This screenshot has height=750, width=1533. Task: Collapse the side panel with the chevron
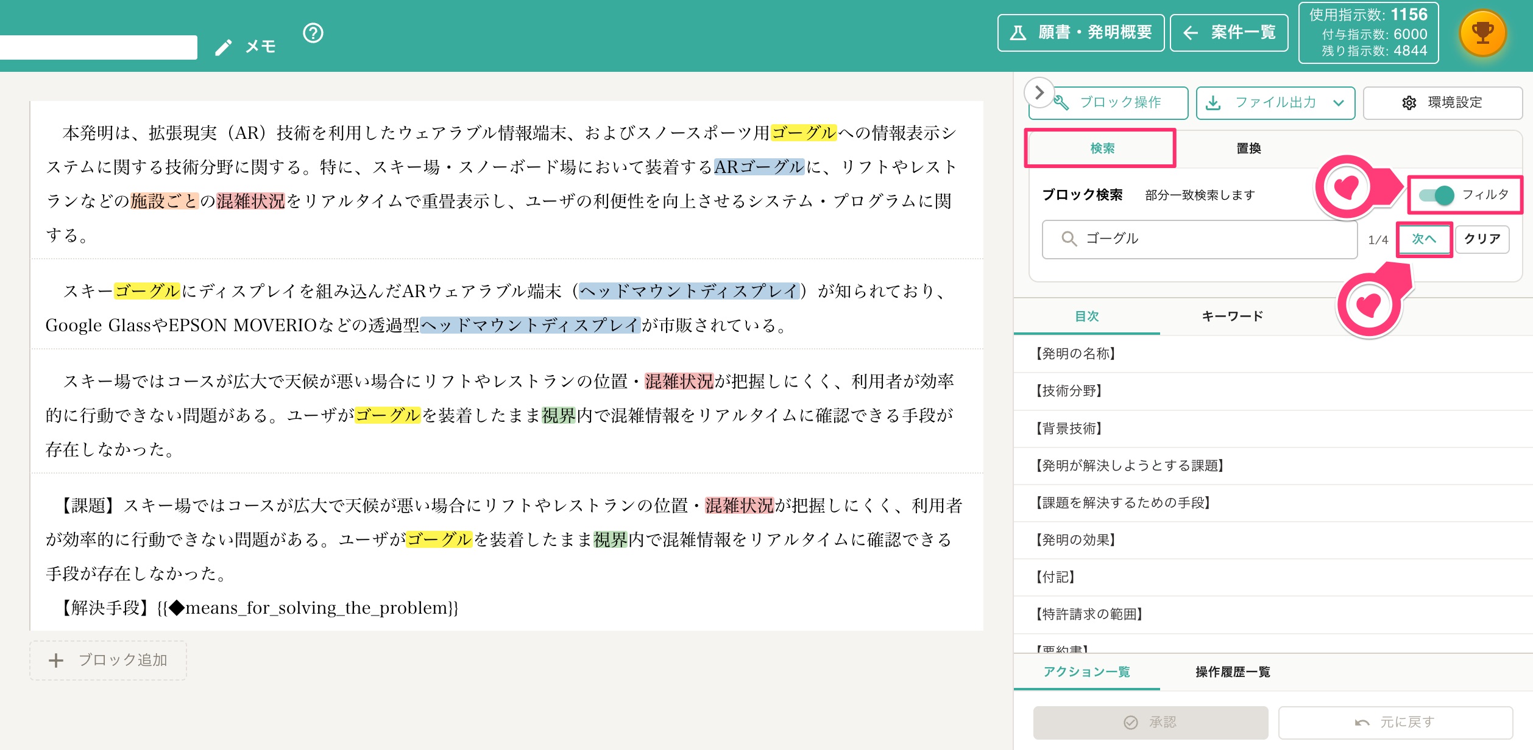[1039, 93]
